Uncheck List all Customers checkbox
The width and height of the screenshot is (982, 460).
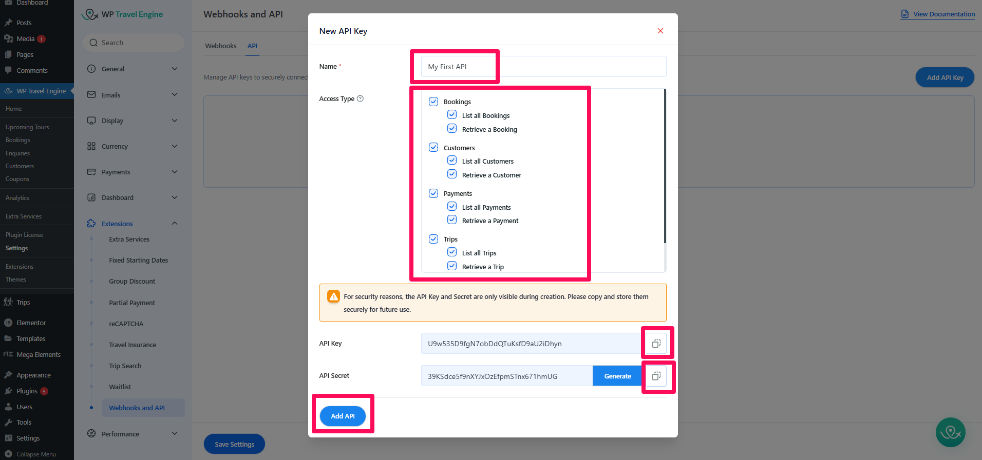point(452,161)
